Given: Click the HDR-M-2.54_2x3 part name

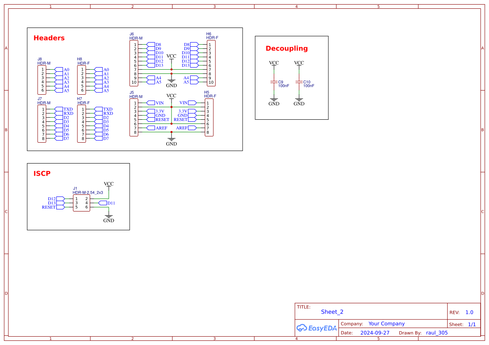Looking at the screenshot, I should click(87, 193).
